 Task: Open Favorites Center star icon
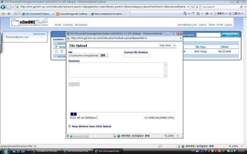click(3, 14)
